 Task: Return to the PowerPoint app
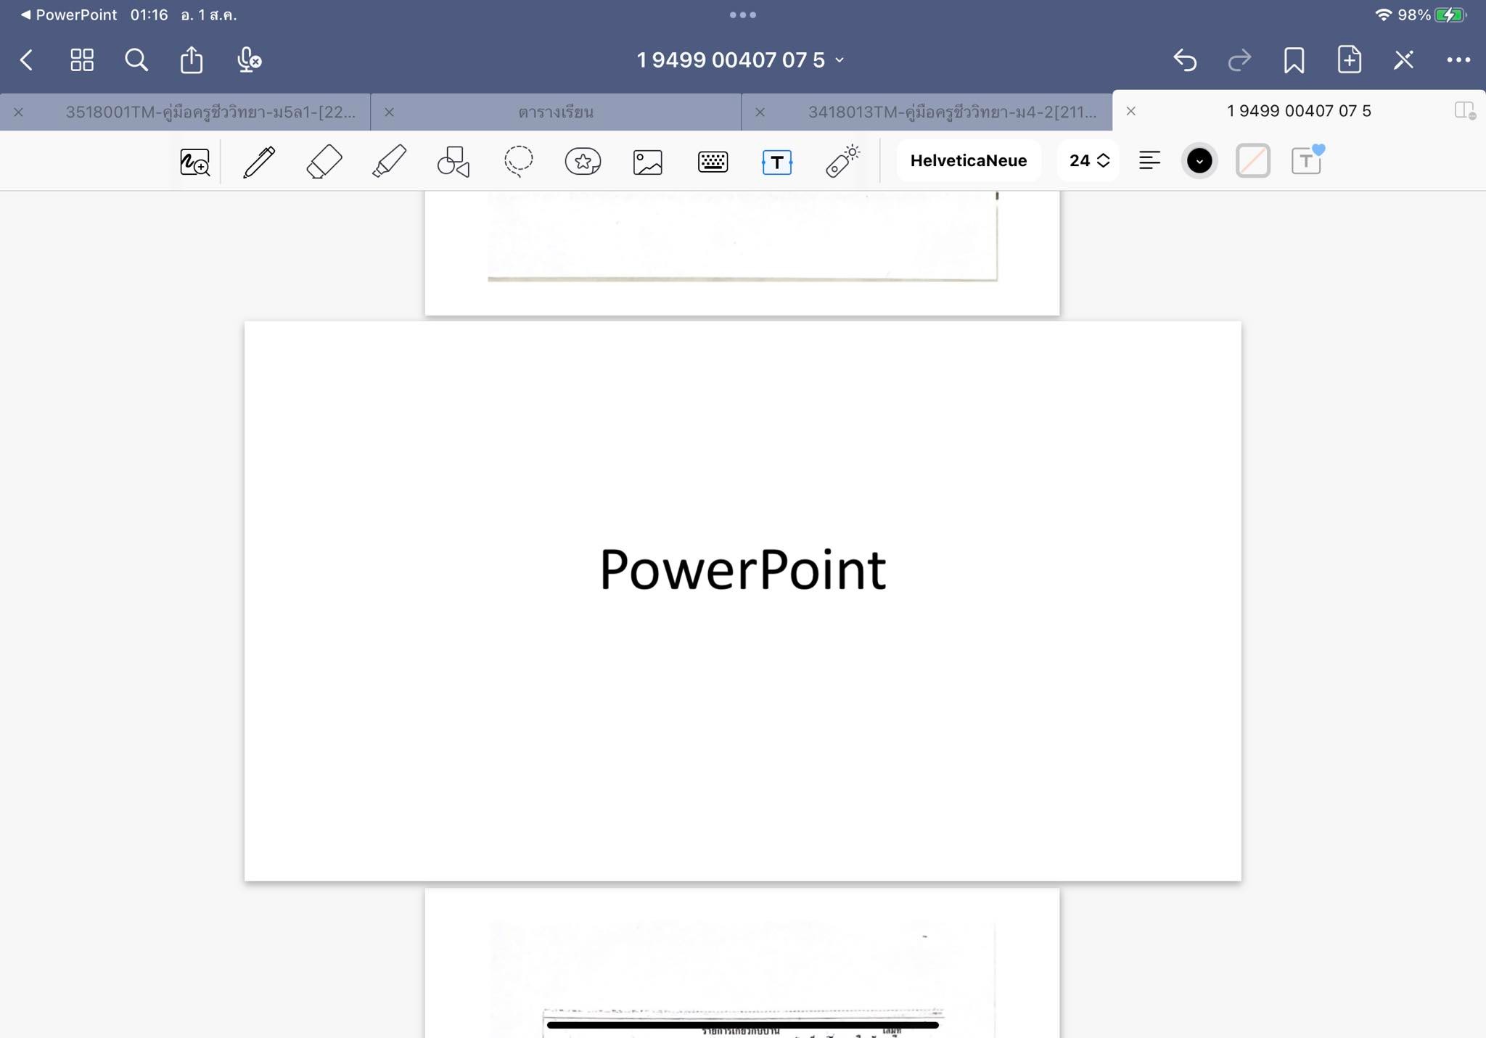(68, 15)
